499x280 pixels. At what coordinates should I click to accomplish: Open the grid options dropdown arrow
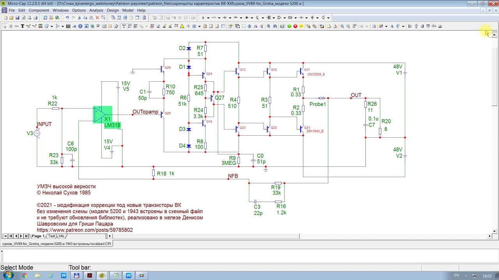199,26
